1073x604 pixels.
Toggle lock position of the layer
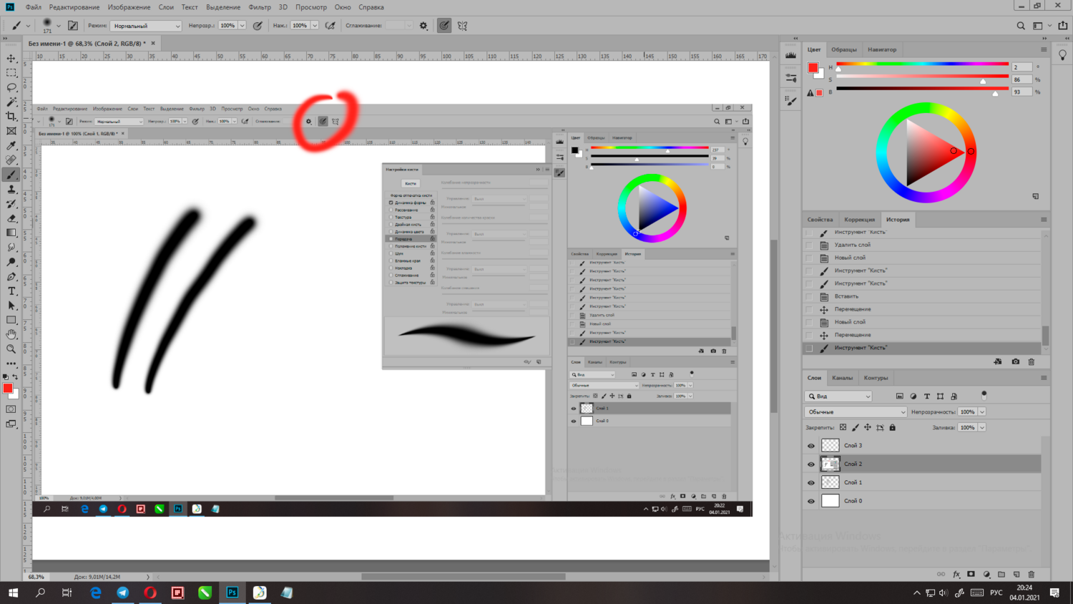pyautogui.click(x=868, y=427)
